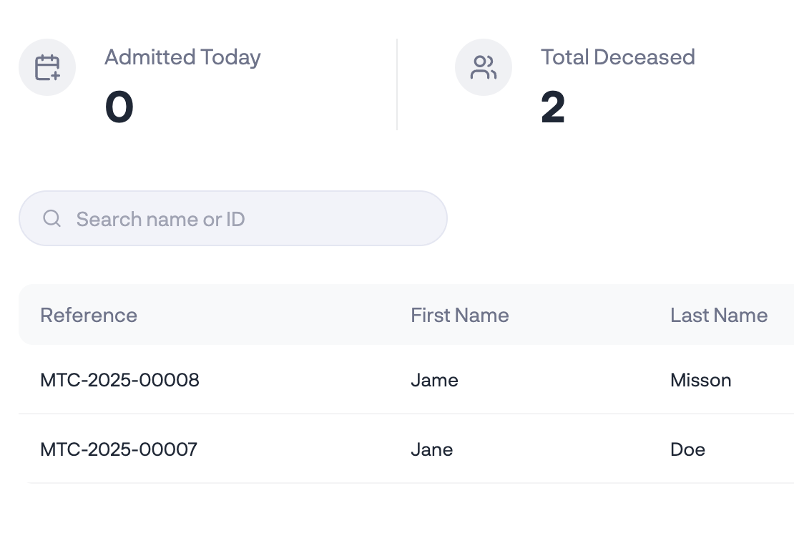This screenshot has height=541, width=794.
Task: Click the Admitted Today label
Action: click(182, 57)
